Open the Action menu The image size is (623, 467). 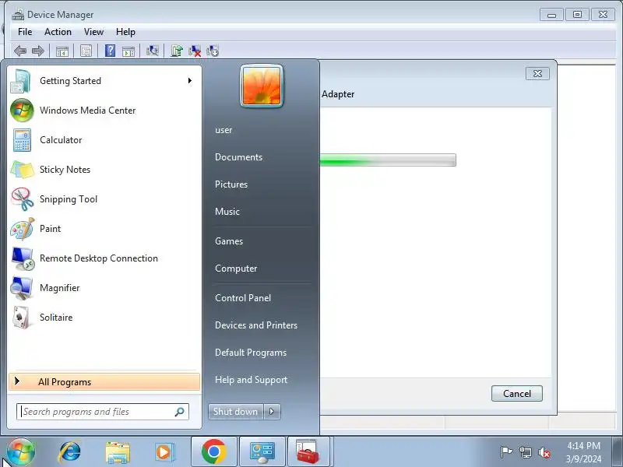click(x=58, y=32)
